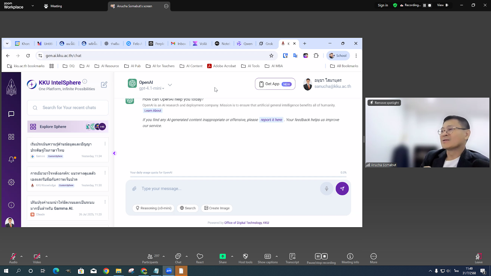This screenshot has width=491, height=276.
Task: Toggle the Reasoning (o3-mini) chip
Action: coord(153,208)
